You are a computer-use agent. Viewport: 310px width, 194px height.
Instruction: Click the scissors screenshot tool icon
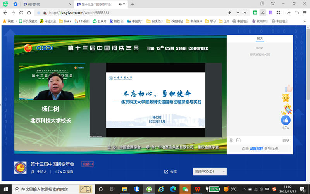263,13
